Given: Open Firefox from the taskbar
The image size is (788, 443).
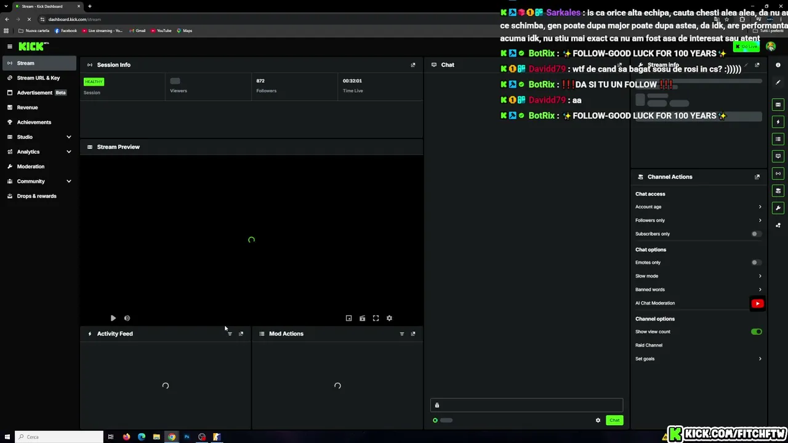Looking at the screenshot, I should click(x=126, y=437).
